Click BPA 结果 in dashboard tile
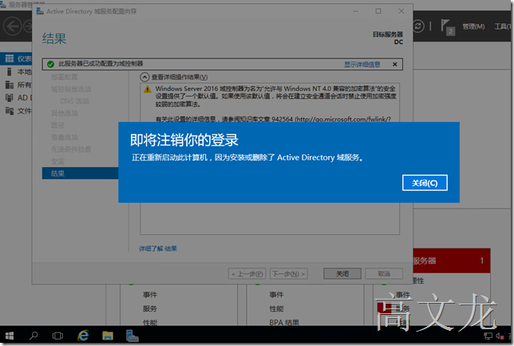514x346 pixels. 284,322
